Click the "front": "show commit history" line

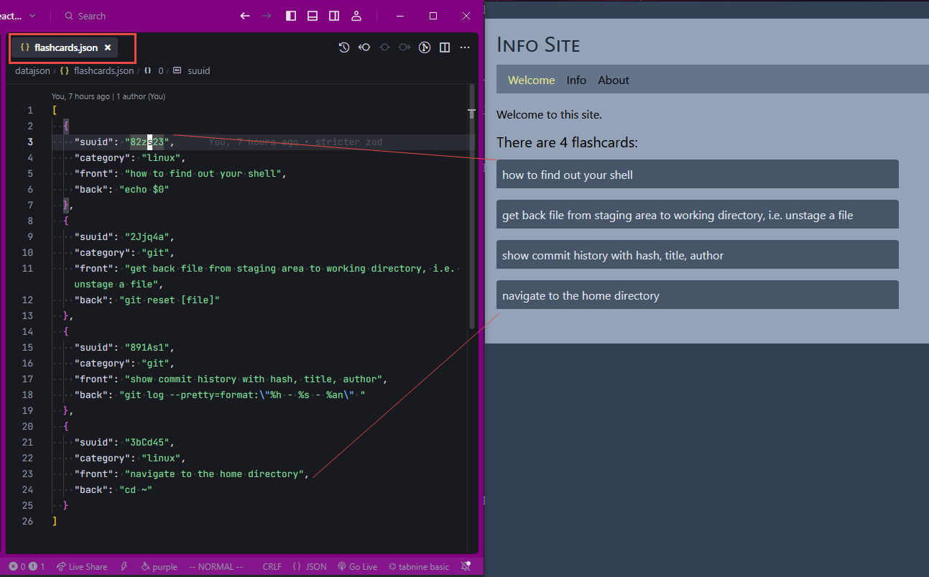coord(231,379)
